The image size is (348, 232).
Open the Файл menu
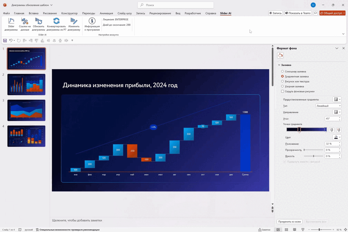click(6, 13)
